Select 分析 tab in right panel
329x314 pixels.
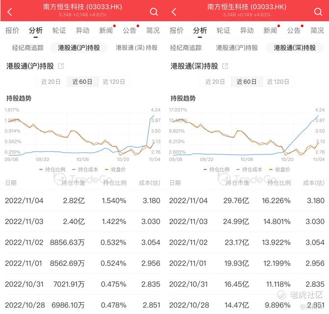[200, 30]
